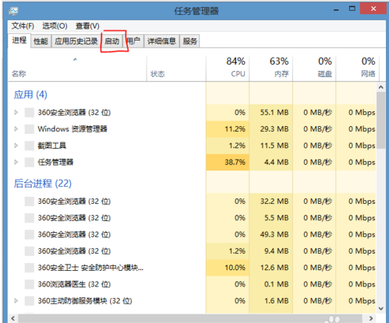Viewport: 389px width, 323px height.
Task: Open the 文件(F) menu
Action: click(23, 26)
